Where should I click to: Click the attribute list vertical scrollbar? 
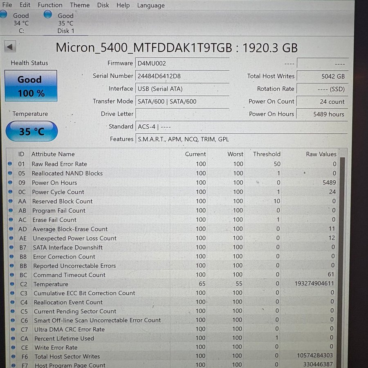pyautogui.click(x=343, y=262)
